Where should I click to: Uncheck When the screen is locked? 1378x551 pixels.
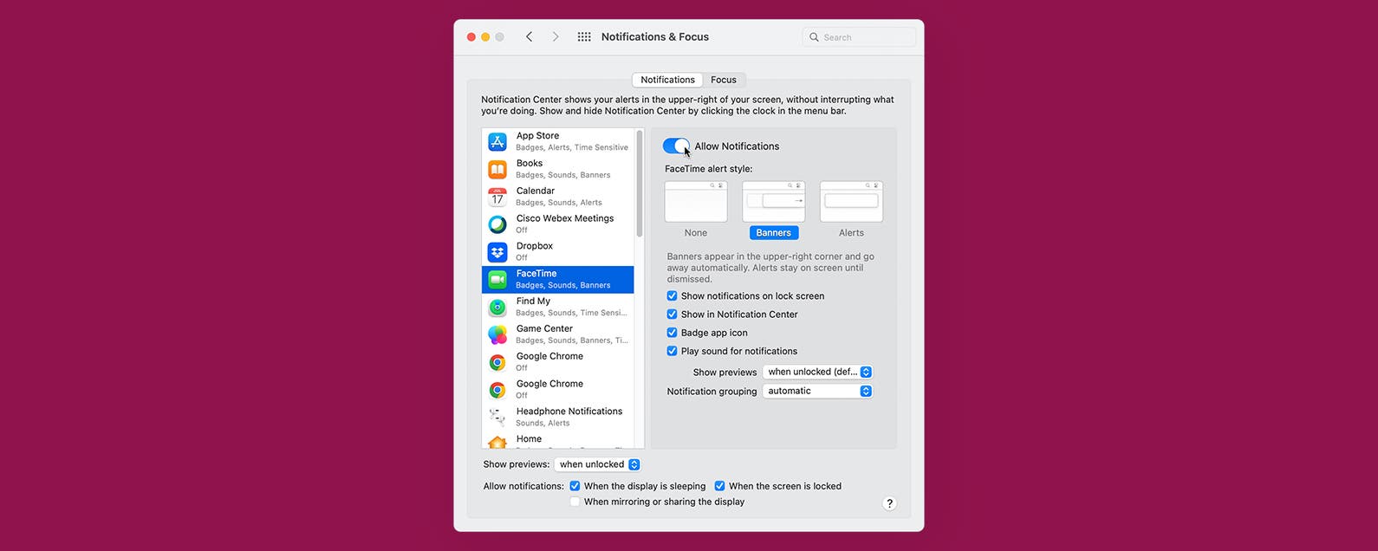[x=719, y=486]
